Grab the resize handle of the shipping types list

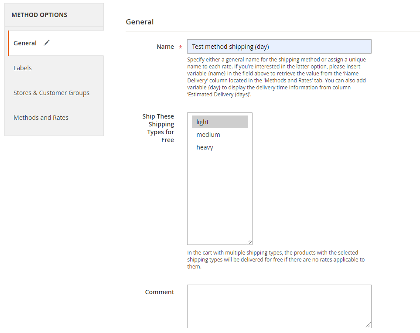pyautogui.click(x=249, y=241)
